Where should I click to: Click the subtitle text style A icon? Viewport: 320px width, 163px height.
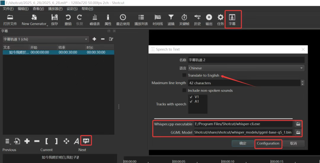76,141
